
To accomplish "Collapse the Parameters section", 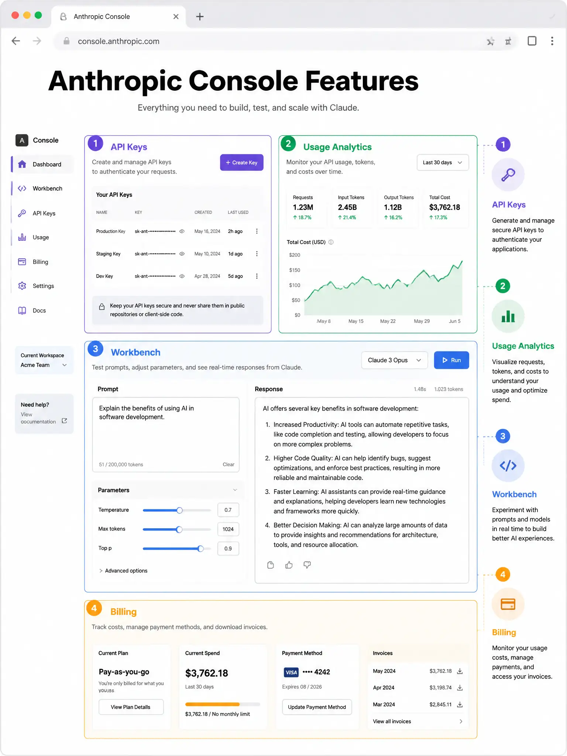I will coord(235,490).
